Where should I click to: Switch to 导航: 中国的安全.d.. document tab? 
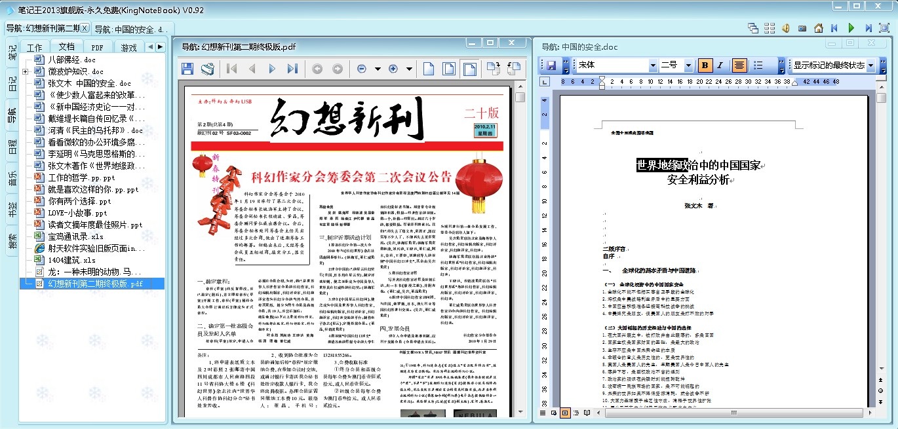(x=134, y=29)
